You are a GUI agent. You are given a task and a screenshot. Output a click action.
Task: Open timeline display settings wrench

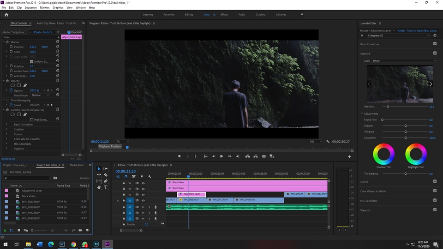click(x=149, y=176)
